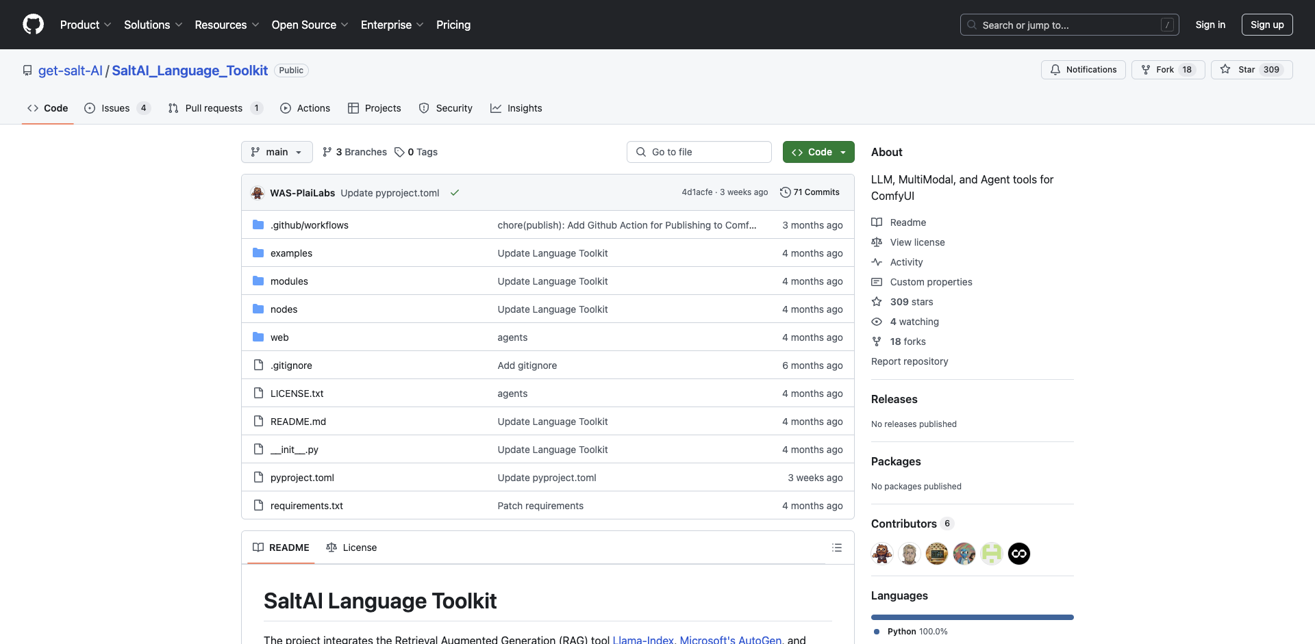Expand the Solutions menu
The width and height of the screenshot is (1315, 644).
click(x=153, y=25)
